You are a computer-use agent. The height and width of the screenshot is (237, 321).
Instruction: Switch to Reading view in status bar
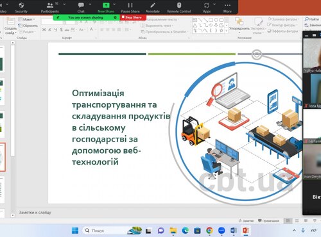306,221
